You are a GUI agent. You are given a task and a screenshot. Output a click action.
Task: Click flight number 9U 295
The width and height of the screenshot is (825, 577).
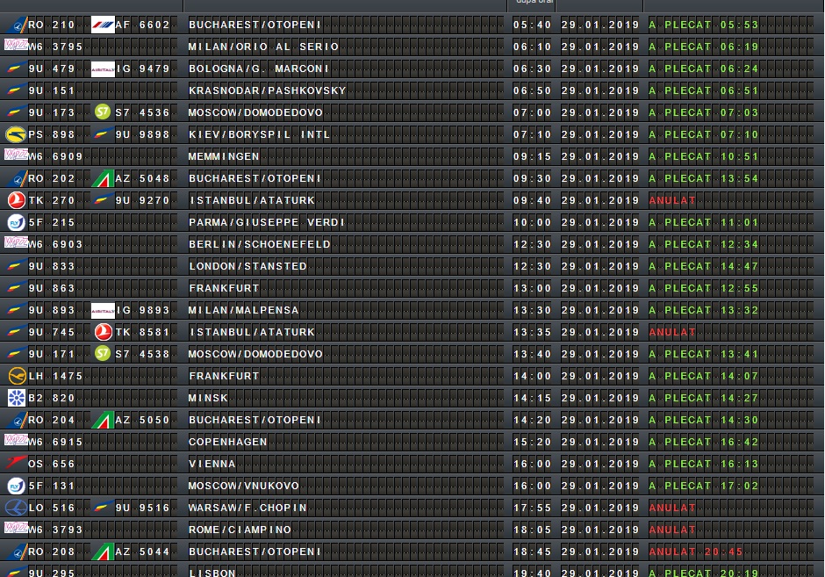click(x=52, y=573)
